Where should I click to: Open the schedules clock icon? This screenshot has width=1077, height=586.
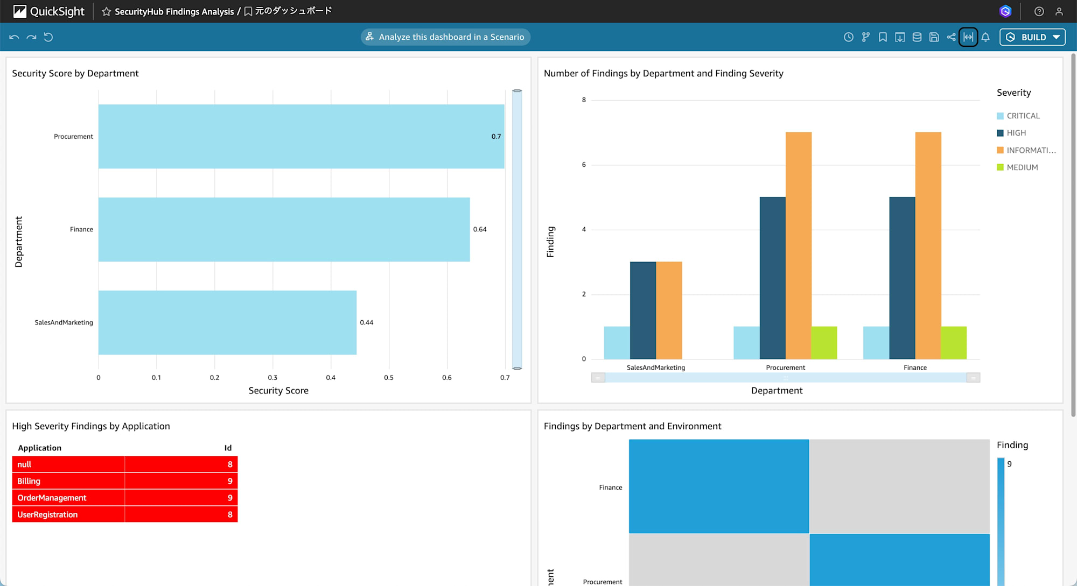pyautogui.click(x=848, y=37)
